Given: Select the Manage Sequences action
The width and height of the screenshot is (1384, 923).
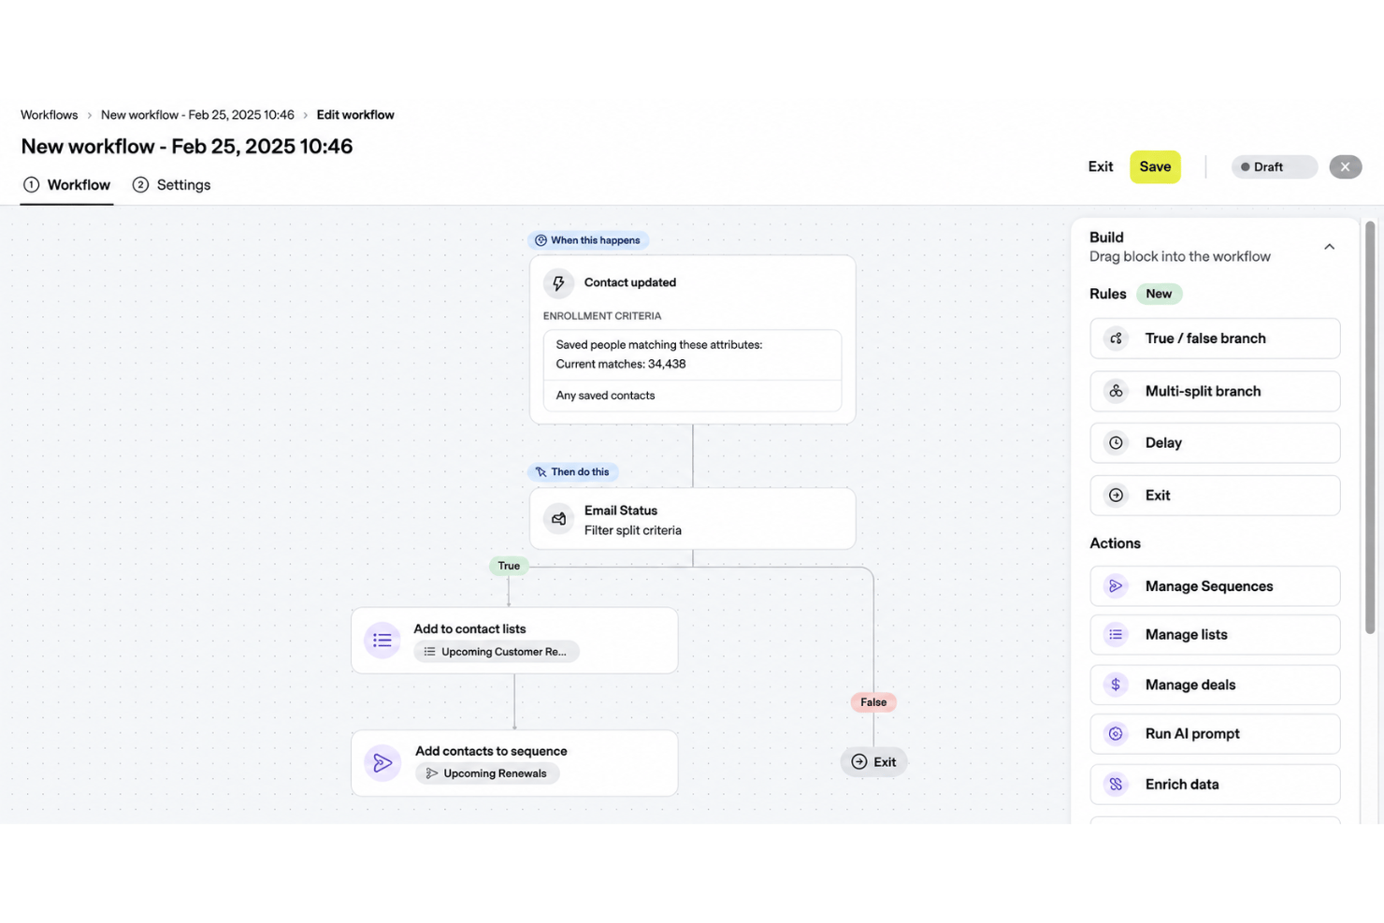Looking at the screenshot, I should pyautogui.click(x=1215, y=586).
